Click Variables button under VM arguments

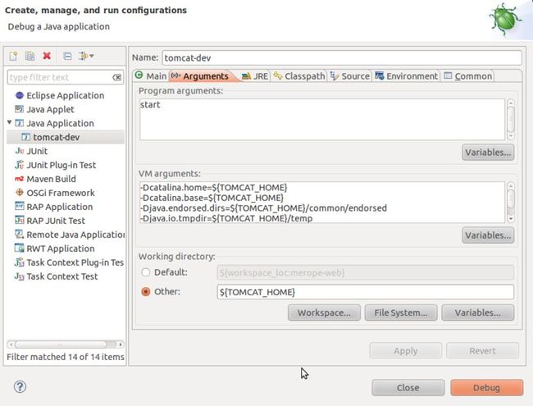coord(488,235)
